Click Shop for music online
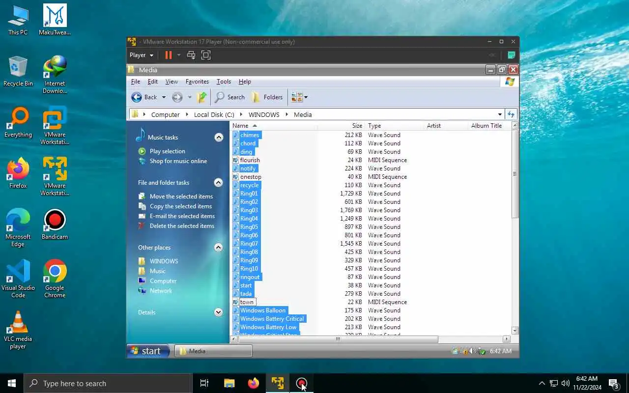Screen dimensions: 629x393 coord(178,161)
